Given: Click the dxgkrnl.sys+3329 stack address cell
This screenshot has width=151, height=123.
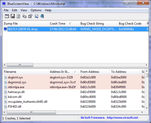Looking at the screenshot, I should [61, 77].
